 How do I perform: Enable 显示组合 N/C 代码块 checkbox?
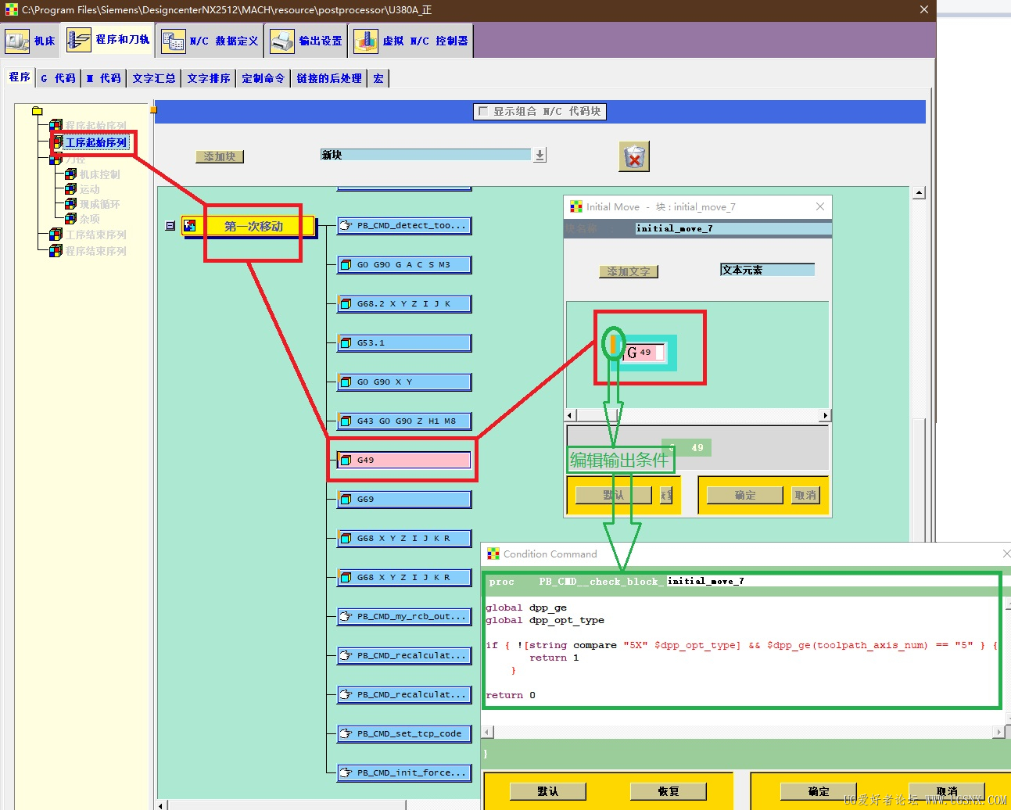(483, 111)
